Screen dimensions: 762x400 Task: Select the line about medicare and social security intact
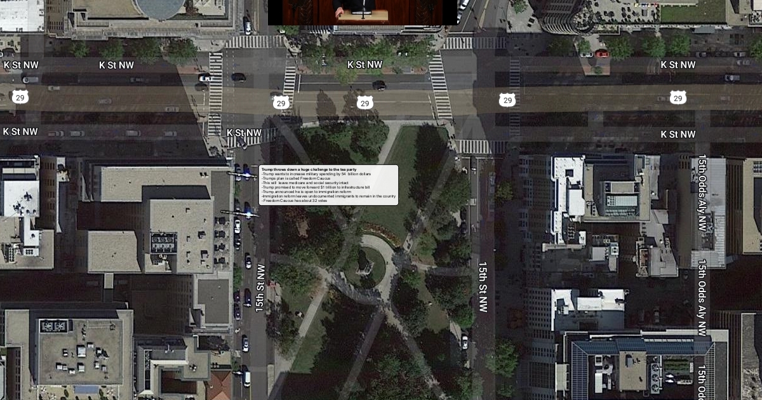(x=305, y=183)
